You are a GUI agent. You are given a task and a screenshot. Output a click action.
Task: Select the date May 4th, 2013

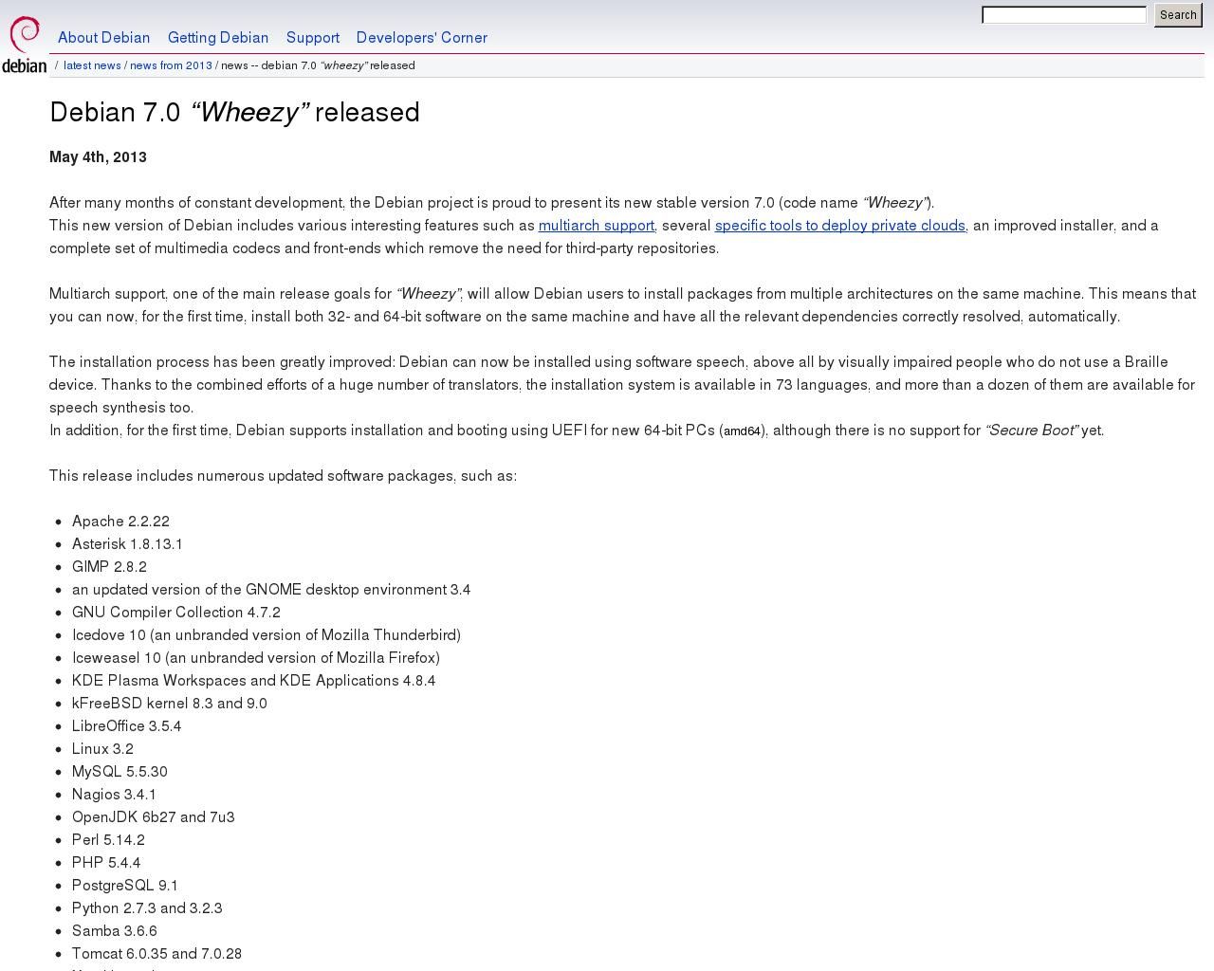click(x=98, y=157)
